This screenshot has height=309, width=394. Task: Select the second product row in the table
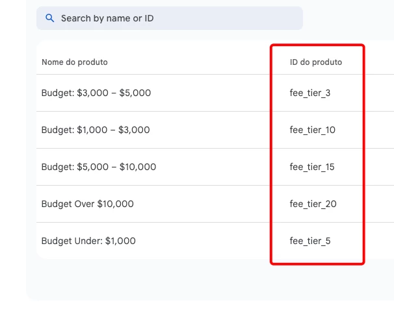pos(215,130)
